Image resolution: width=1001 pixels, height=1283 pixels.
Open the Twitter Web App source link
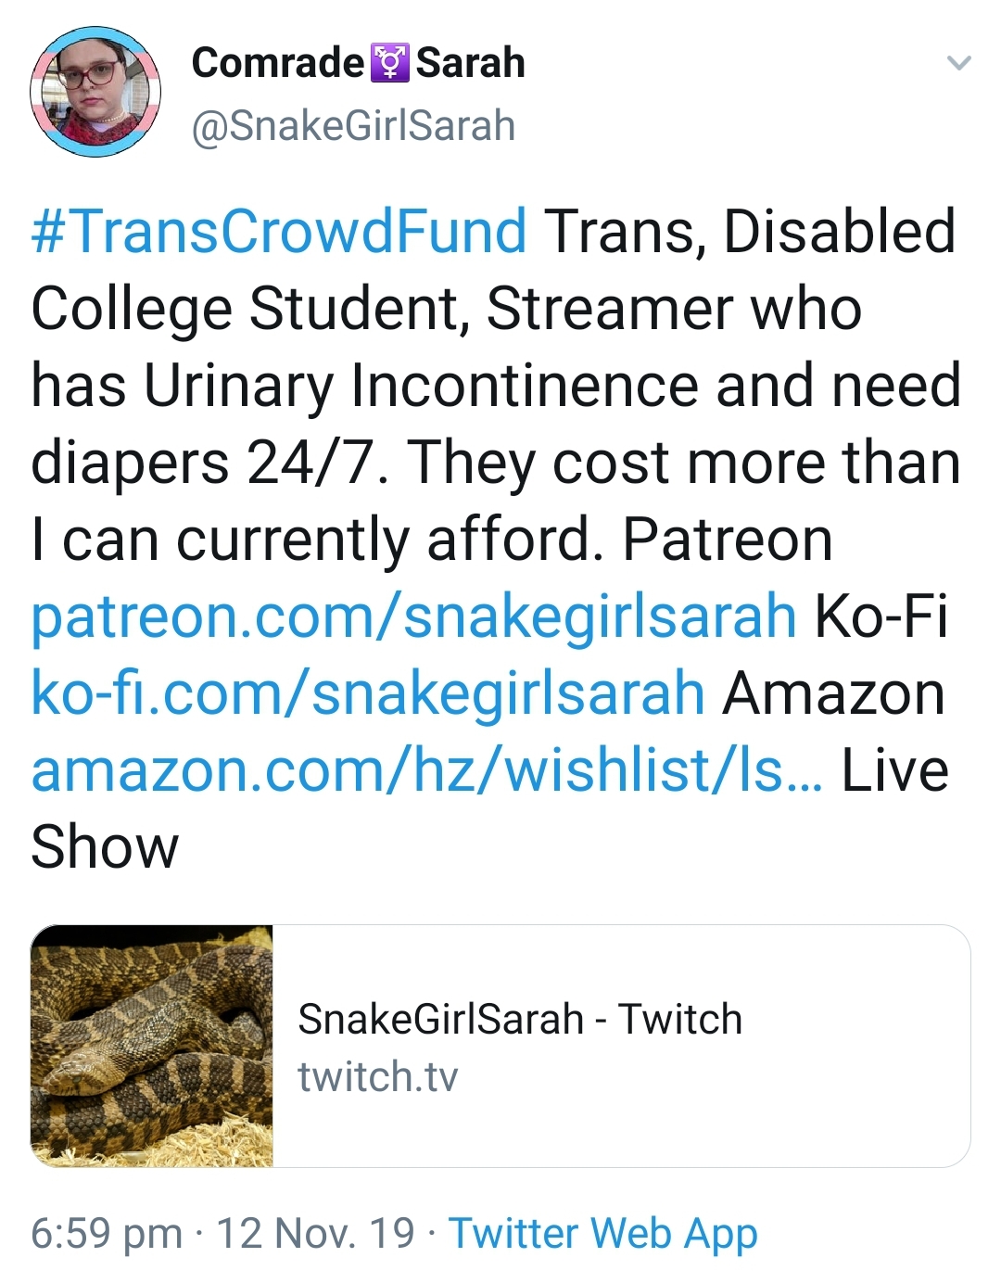(603, 1233)
